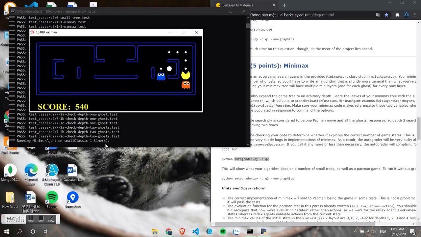Click the Running MinimaxAgent on smallClassic line
The image size is (421, 237).
(x=59, y=141)
